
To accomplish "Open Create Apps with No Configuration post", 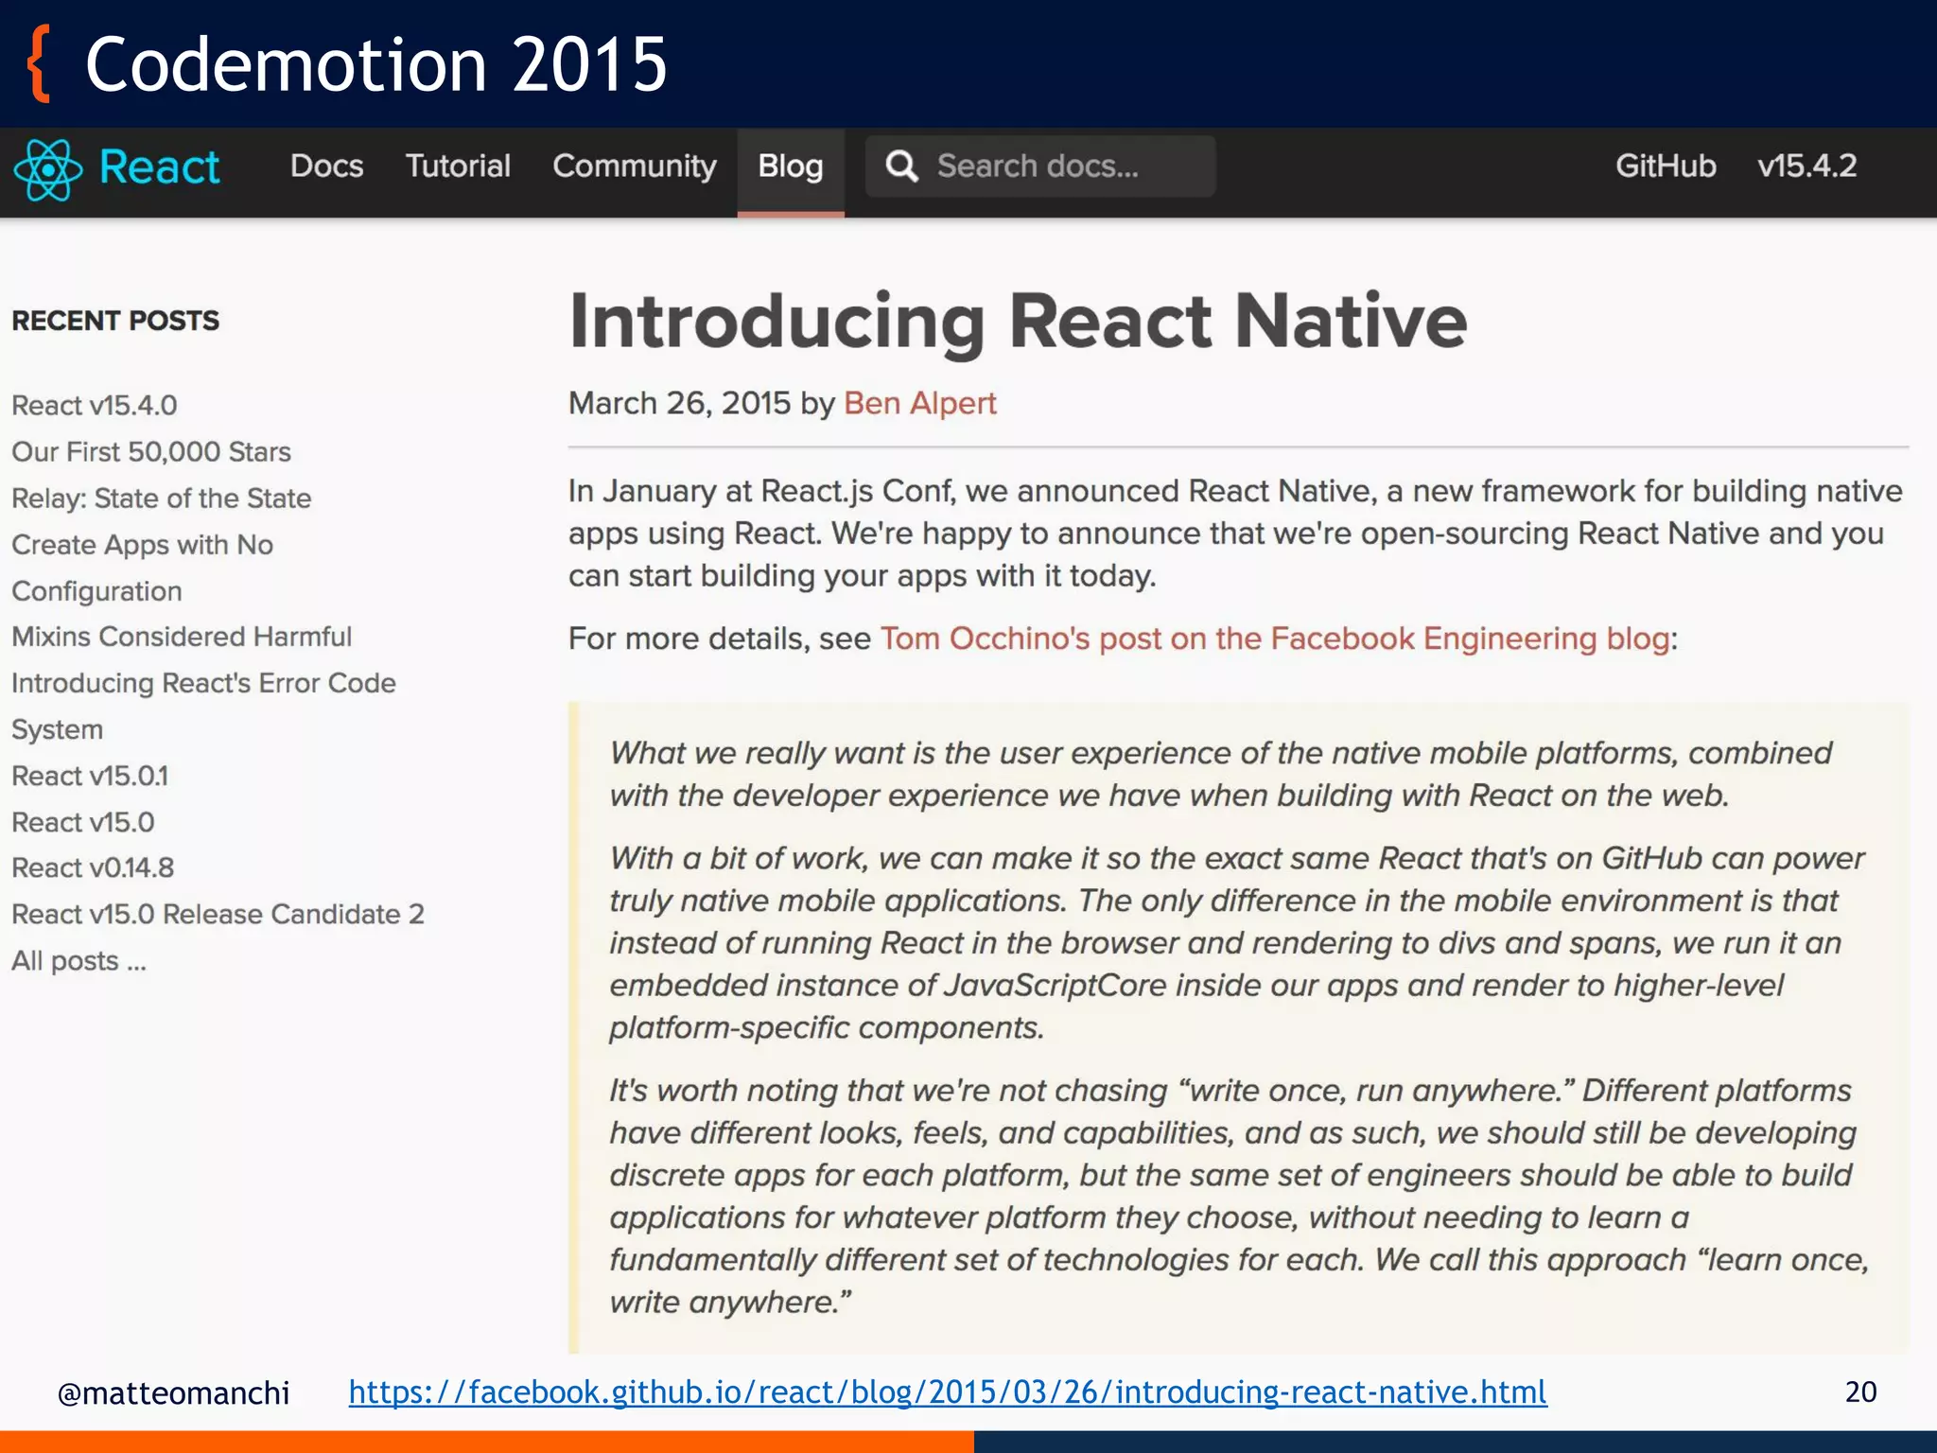I will pos(142,568).
